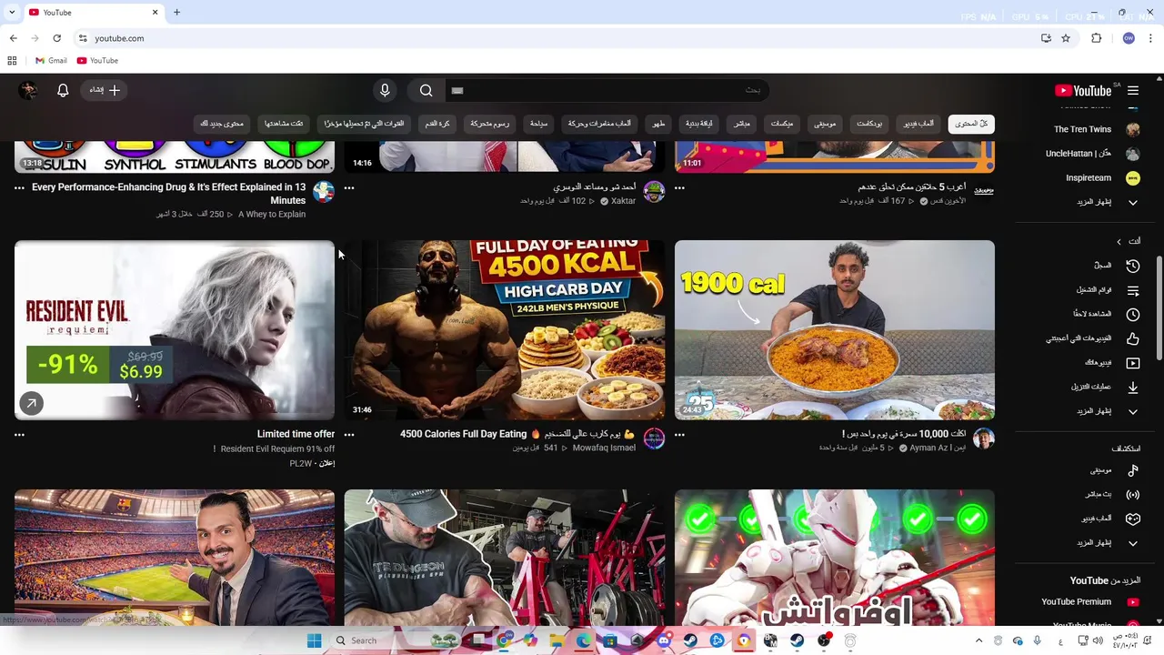Open the A Whey to Explain channel avatar
The height and width of the screenshot is (655, 1164).
(324, 192)
